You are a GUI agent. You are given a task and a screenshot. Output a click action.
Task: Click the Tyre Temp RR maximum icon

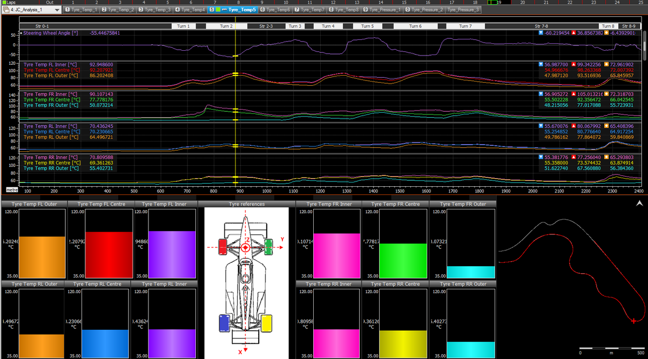574,157
